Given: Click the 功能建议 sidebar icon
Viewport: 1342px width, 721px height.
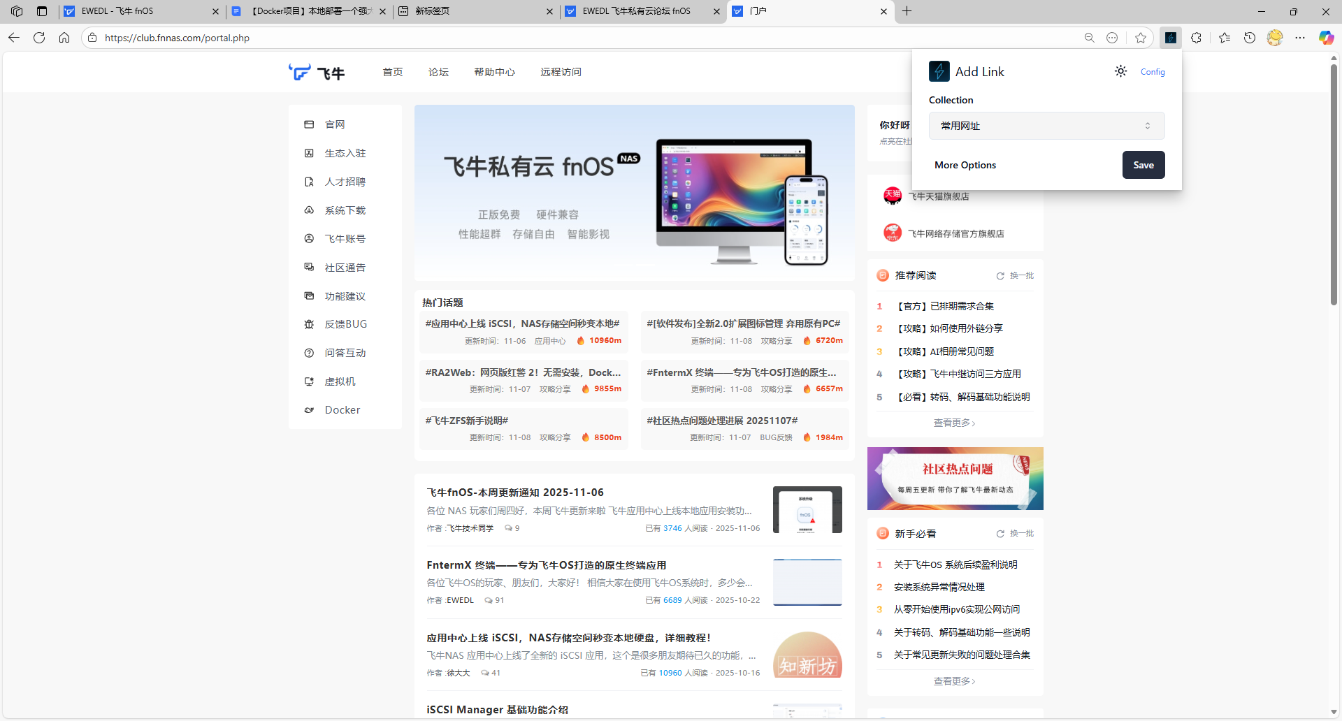Looking at the screenshot, I should point(309,296).
